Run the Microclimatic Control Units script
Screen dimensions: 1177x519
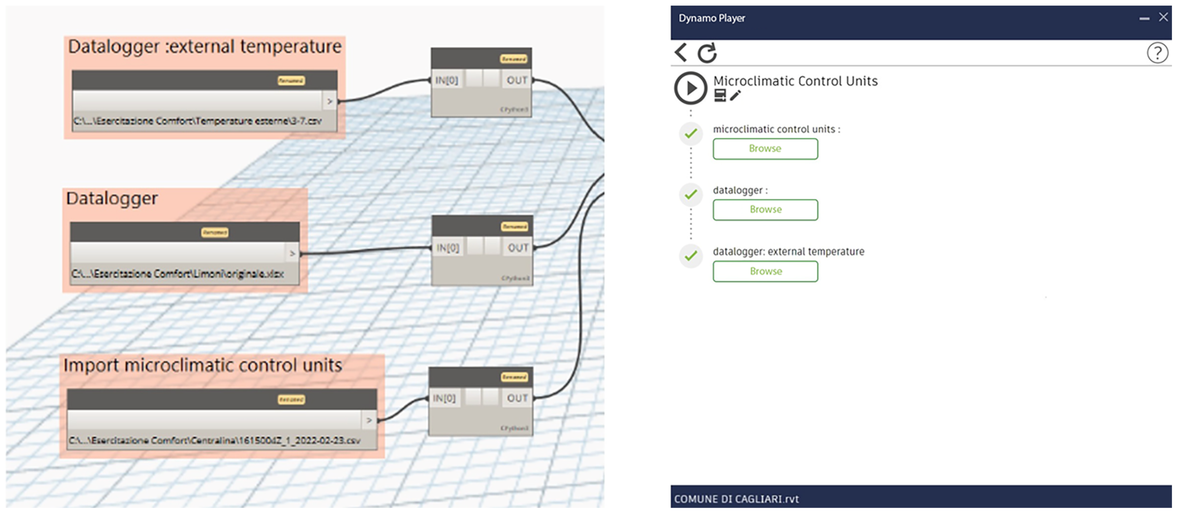[x=690, y=88]
